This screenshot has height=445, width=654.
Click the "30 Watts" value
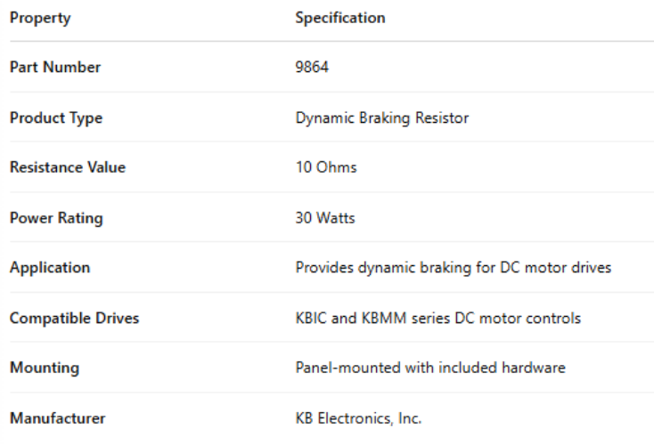pos(324,218)
